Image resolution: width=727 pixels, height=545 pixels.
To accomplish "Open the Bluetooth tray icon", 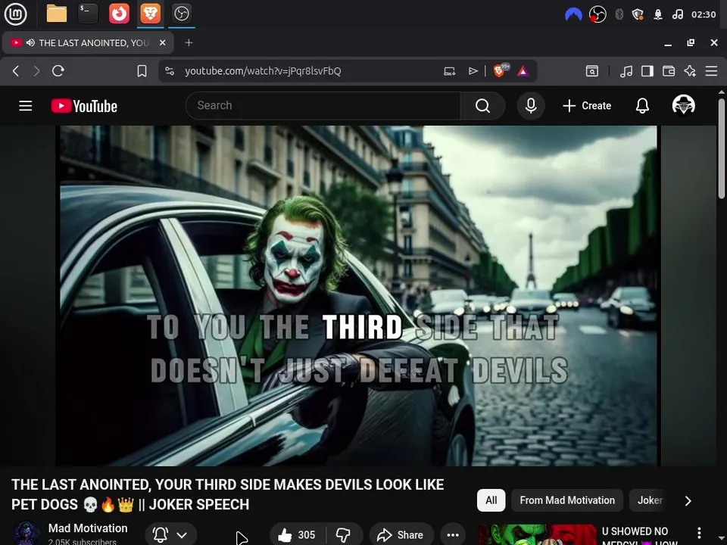I will coord(619,15).
